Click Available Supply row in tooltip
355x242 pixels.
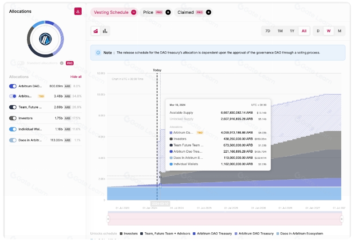click(x=218, y=113)
